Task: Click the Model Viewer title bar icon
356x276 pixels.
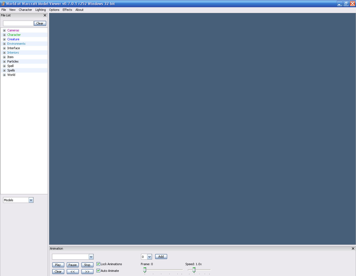Action: (x=3, y=4)
